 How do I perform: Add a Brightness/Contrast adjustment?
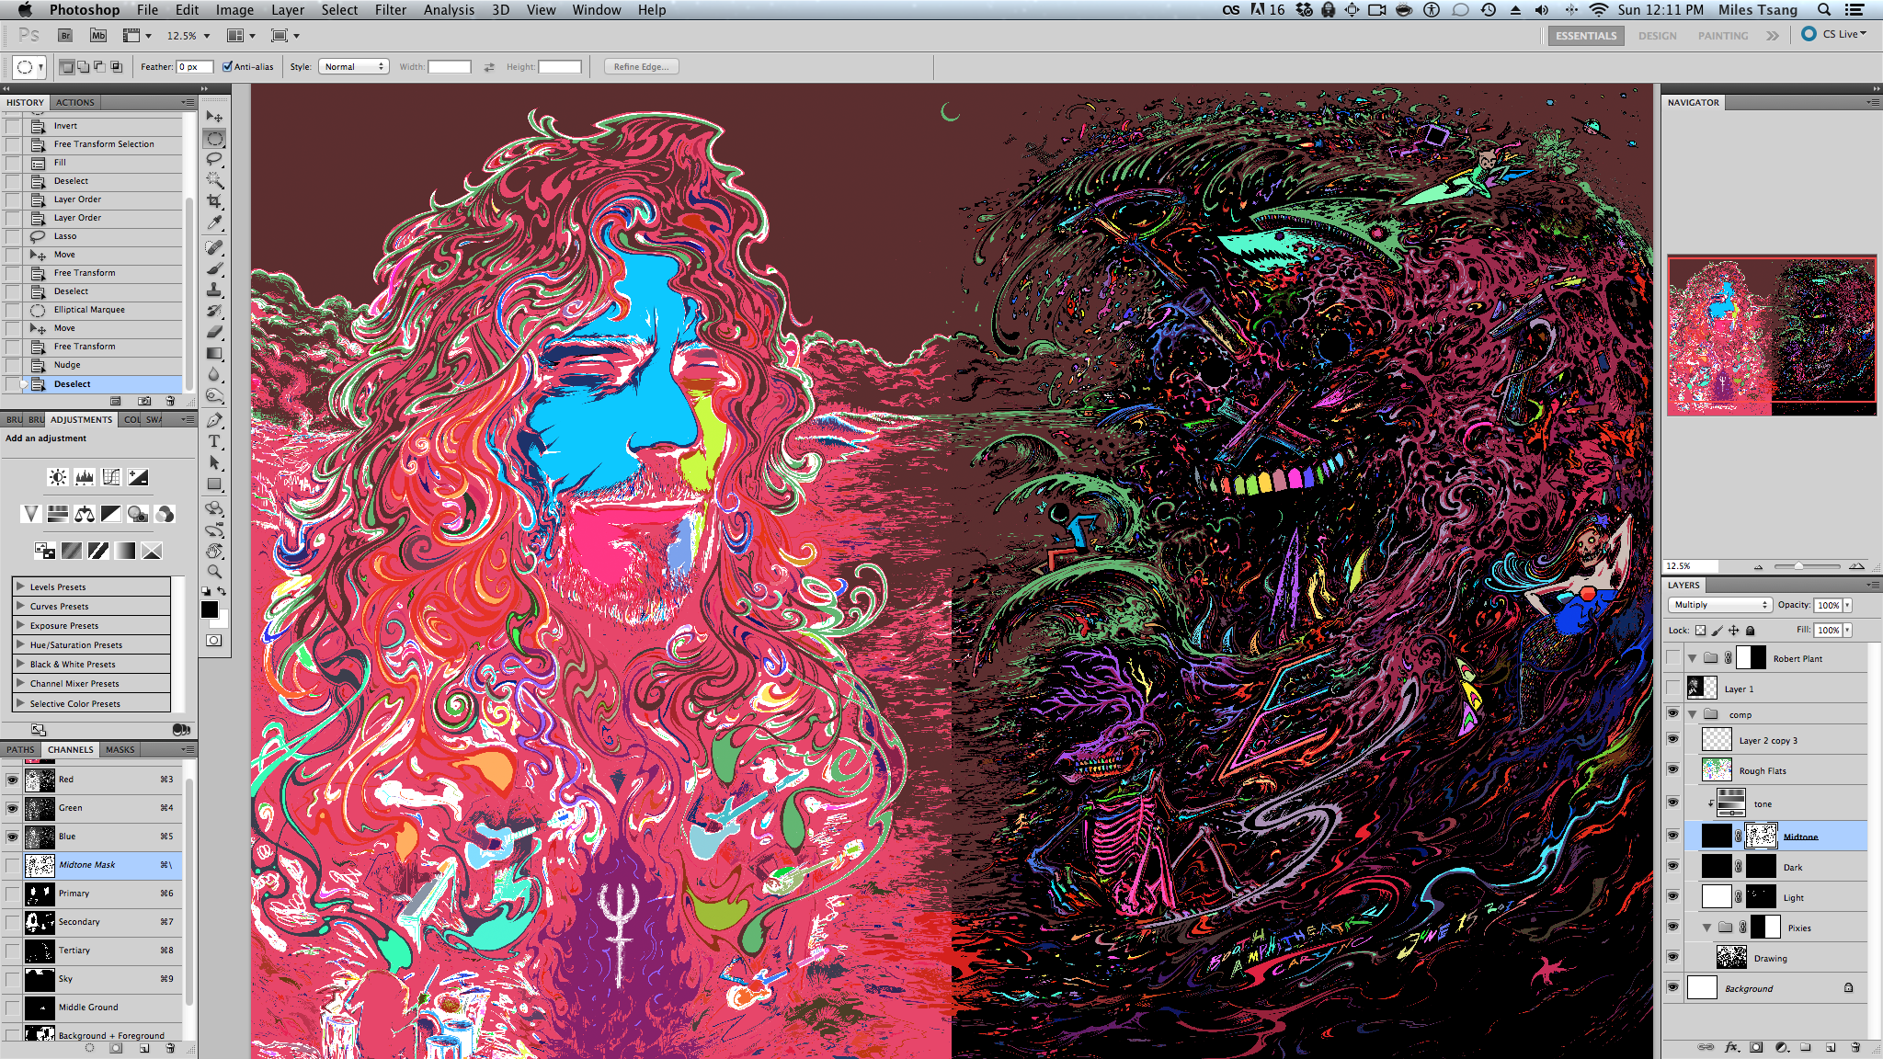58,477
